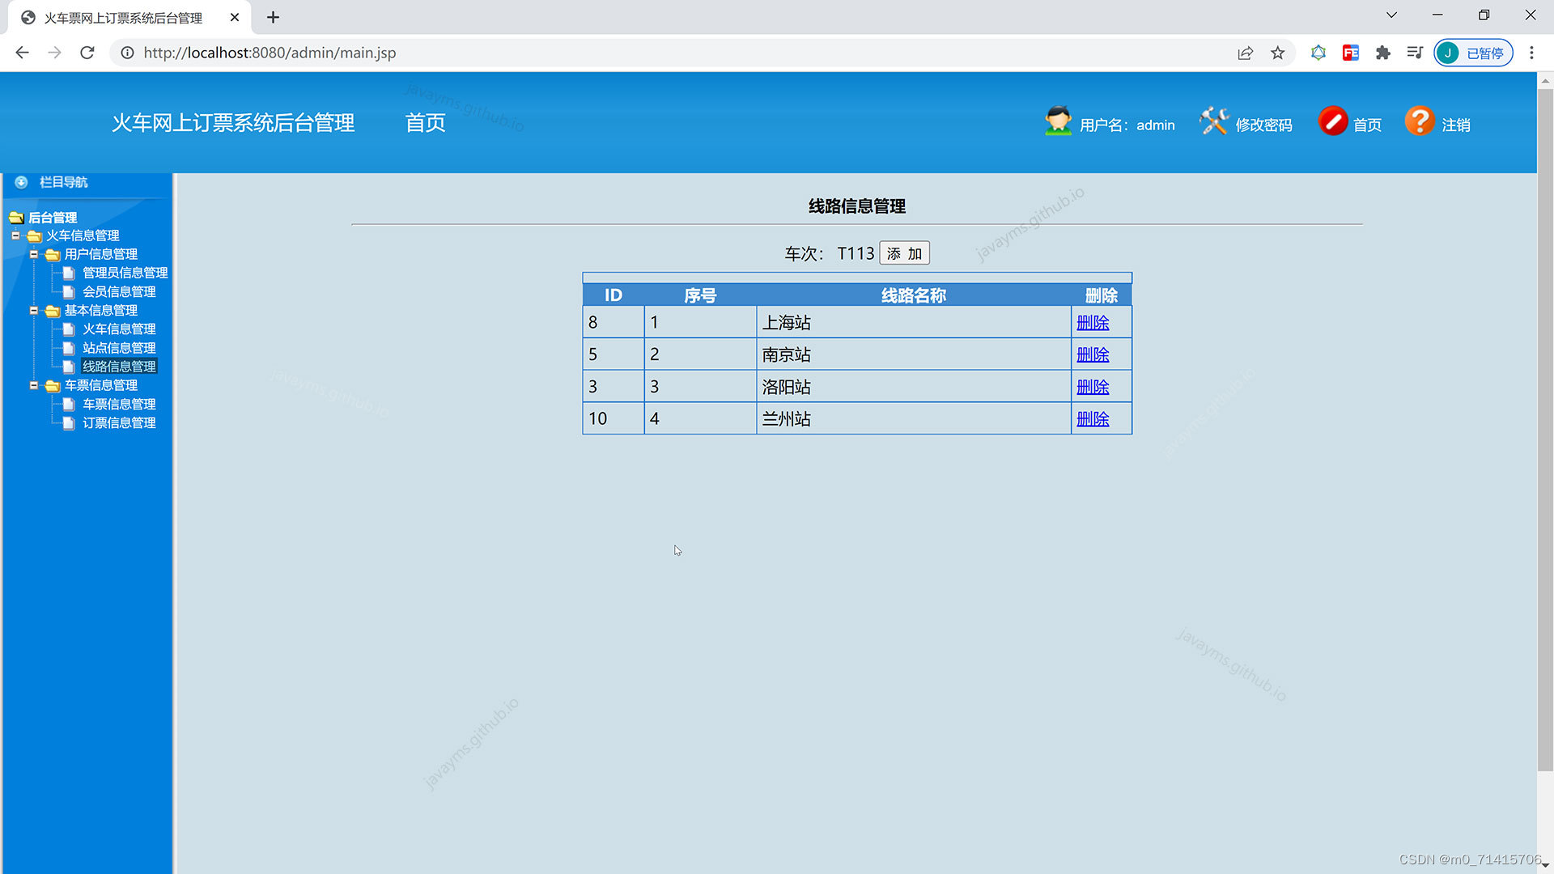
Task: Select 线路信息管理 in the sidebar
Action: coord(119,367)
